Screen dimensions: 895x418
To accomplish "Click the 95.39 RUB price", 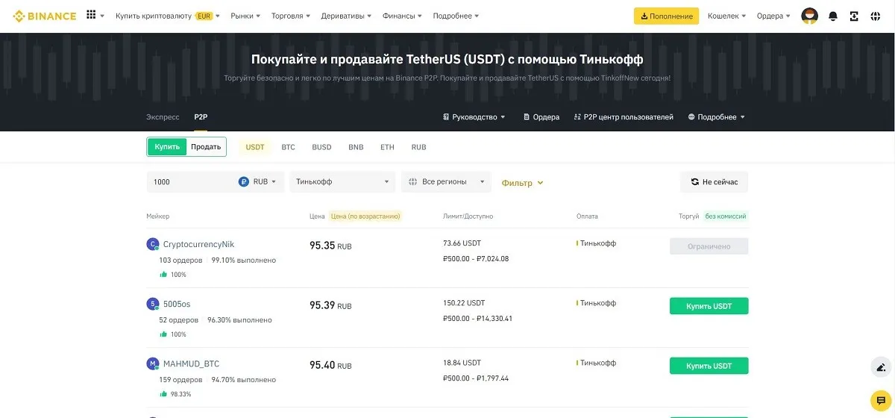I will pos(330,305).
